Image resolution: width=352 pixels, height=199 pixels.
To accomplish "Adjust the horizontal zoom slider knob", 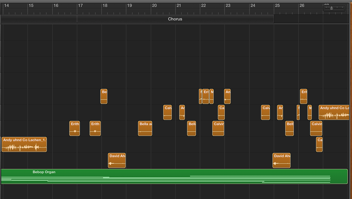I will click(x=332, y=8).
